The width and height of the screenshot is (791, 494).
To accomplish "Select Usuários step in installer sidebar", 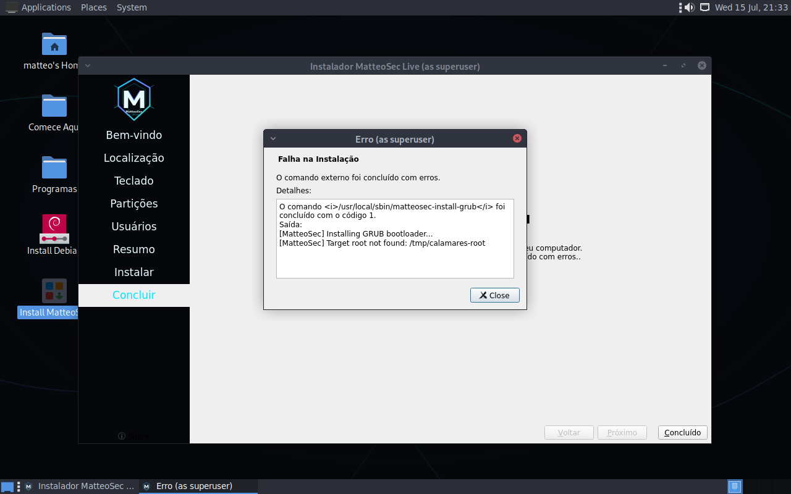I will [134, 226].
